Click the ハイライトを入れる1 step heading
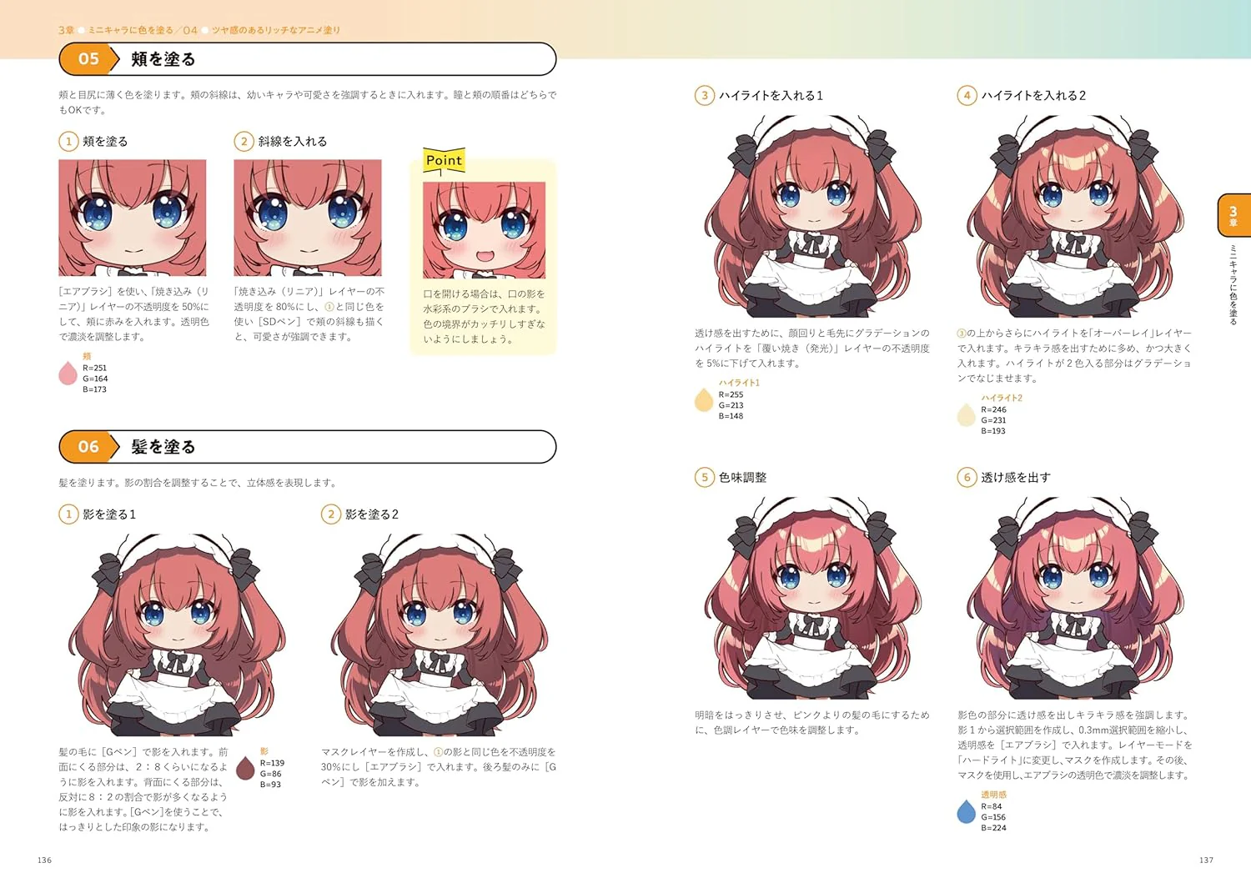 click(771, 96)
